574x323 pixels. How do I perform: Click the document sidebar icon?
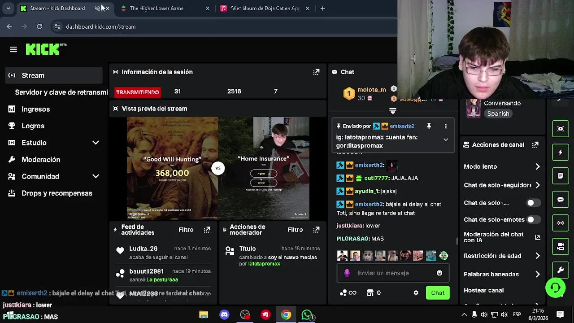(x=561, y=176)
